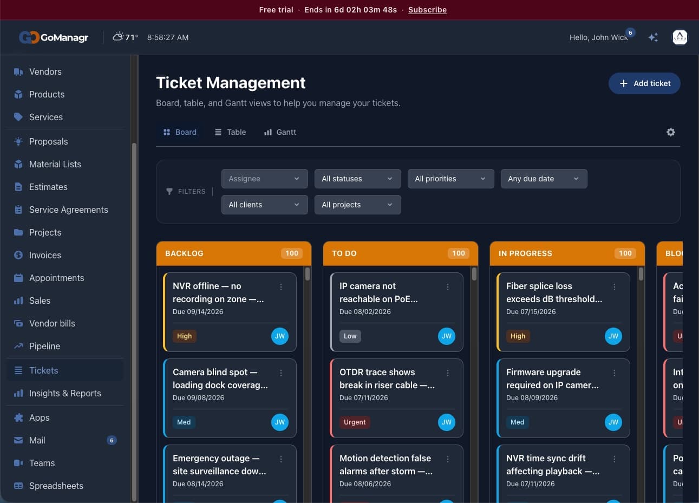Open the Sales section
This screenshot has width=699, height=503.
65,301
